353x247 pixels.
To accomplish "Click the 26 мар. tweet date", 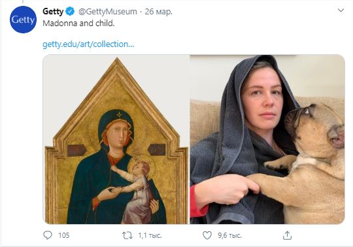I will click(158, 12).
